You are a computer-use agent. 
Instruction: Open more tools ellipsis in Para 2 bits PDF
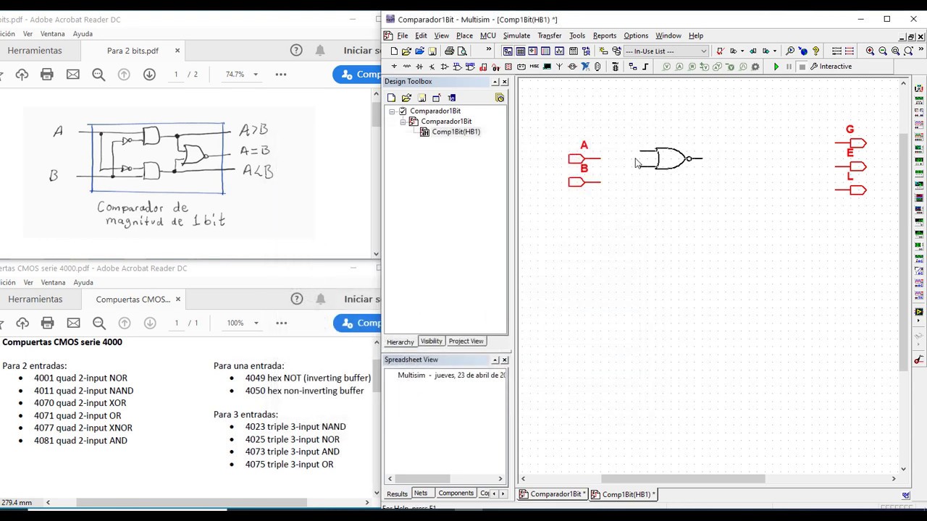click(281, 74)
